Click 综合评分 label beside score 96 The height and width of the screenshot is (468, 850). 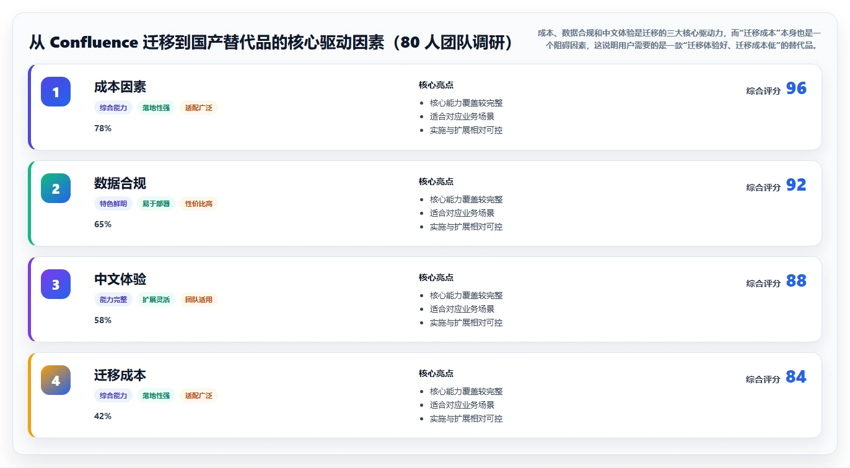(763, 91)
